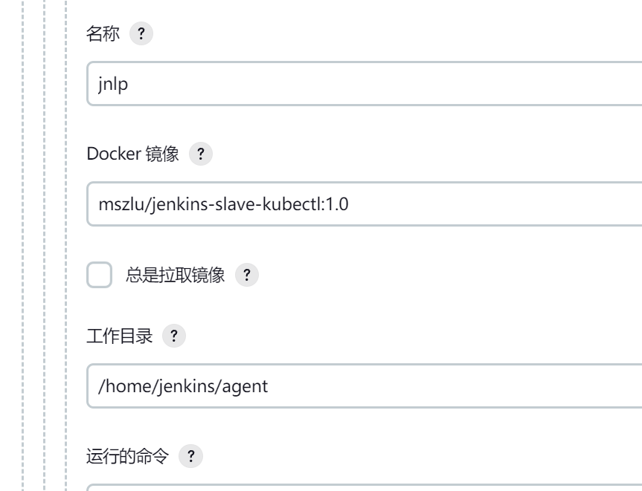Click the leftmost dashed vertical border line
The height and width of the screenshot is (491, 642).
tap(23, 245)
